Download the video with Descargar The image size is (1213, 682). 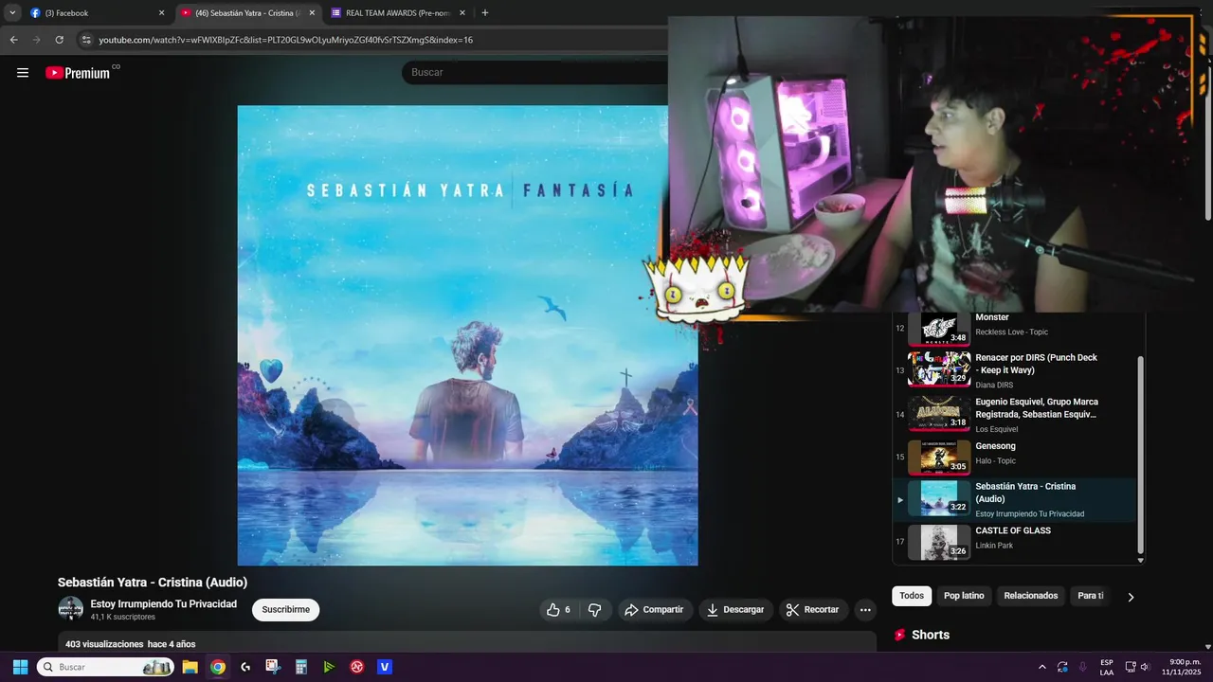735,610
